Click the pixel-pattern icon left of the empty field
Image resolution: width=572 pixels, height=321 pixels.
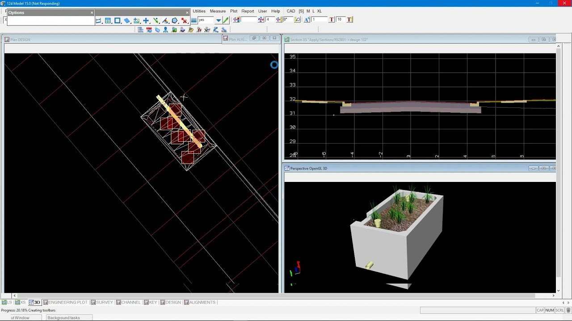[236, 20]
